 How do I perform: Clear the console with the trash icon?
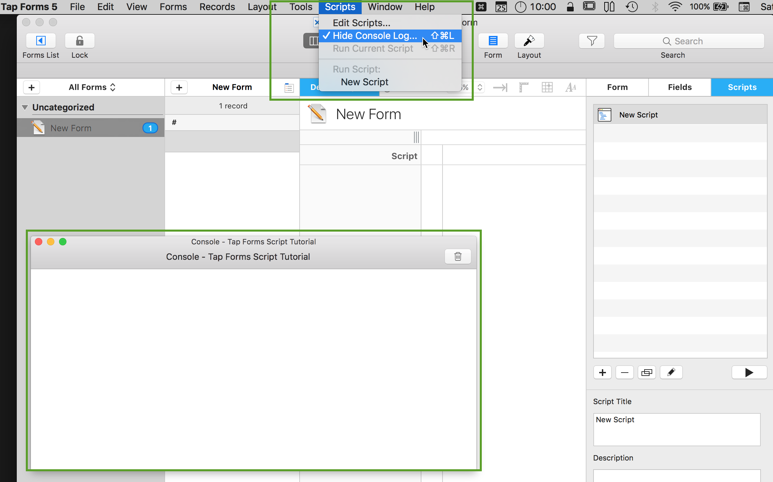[x=458, y=257]
